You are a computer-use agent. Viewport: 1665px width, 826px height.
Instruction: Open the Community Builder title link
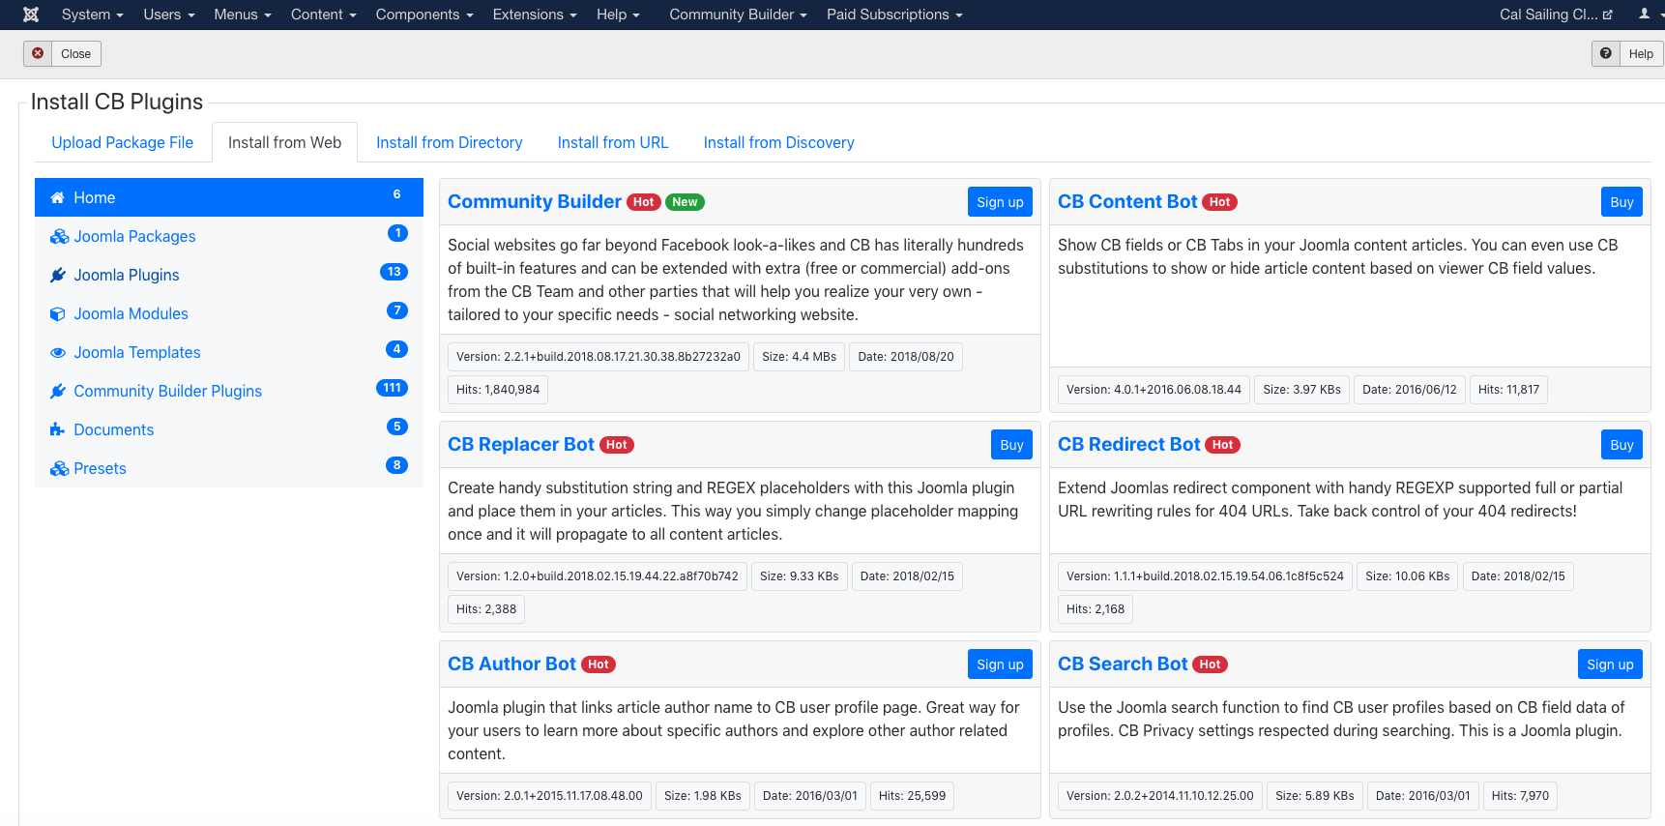pos(535,201)
